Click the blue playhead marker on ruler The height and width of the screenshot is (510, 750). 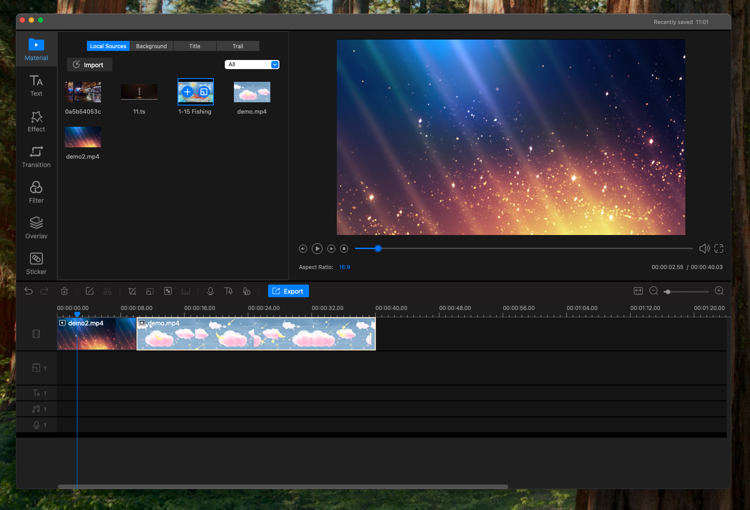77,314
